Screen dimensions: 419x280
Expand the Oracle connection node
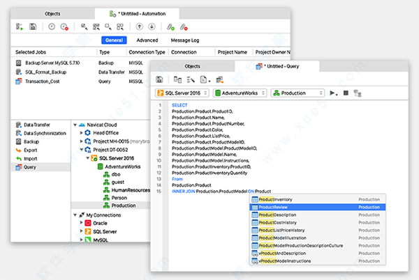(82, 223)
